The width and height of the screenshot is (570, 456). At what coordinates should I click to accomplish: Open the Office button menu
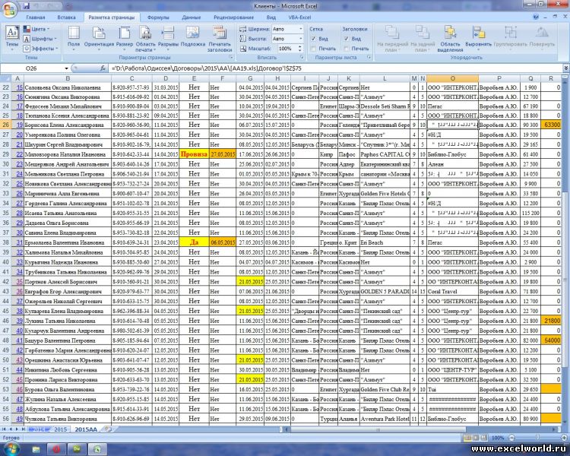click(8, 8)
